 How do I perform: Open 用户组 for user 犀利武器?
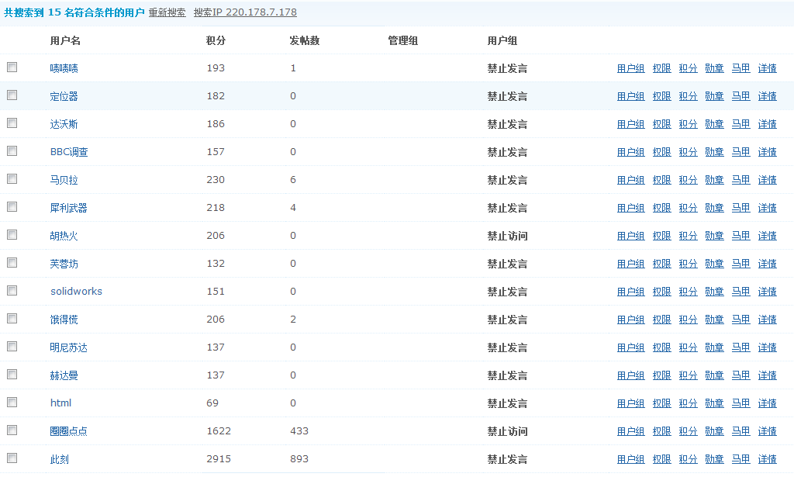pyautogui.click(x=630, y=208)
